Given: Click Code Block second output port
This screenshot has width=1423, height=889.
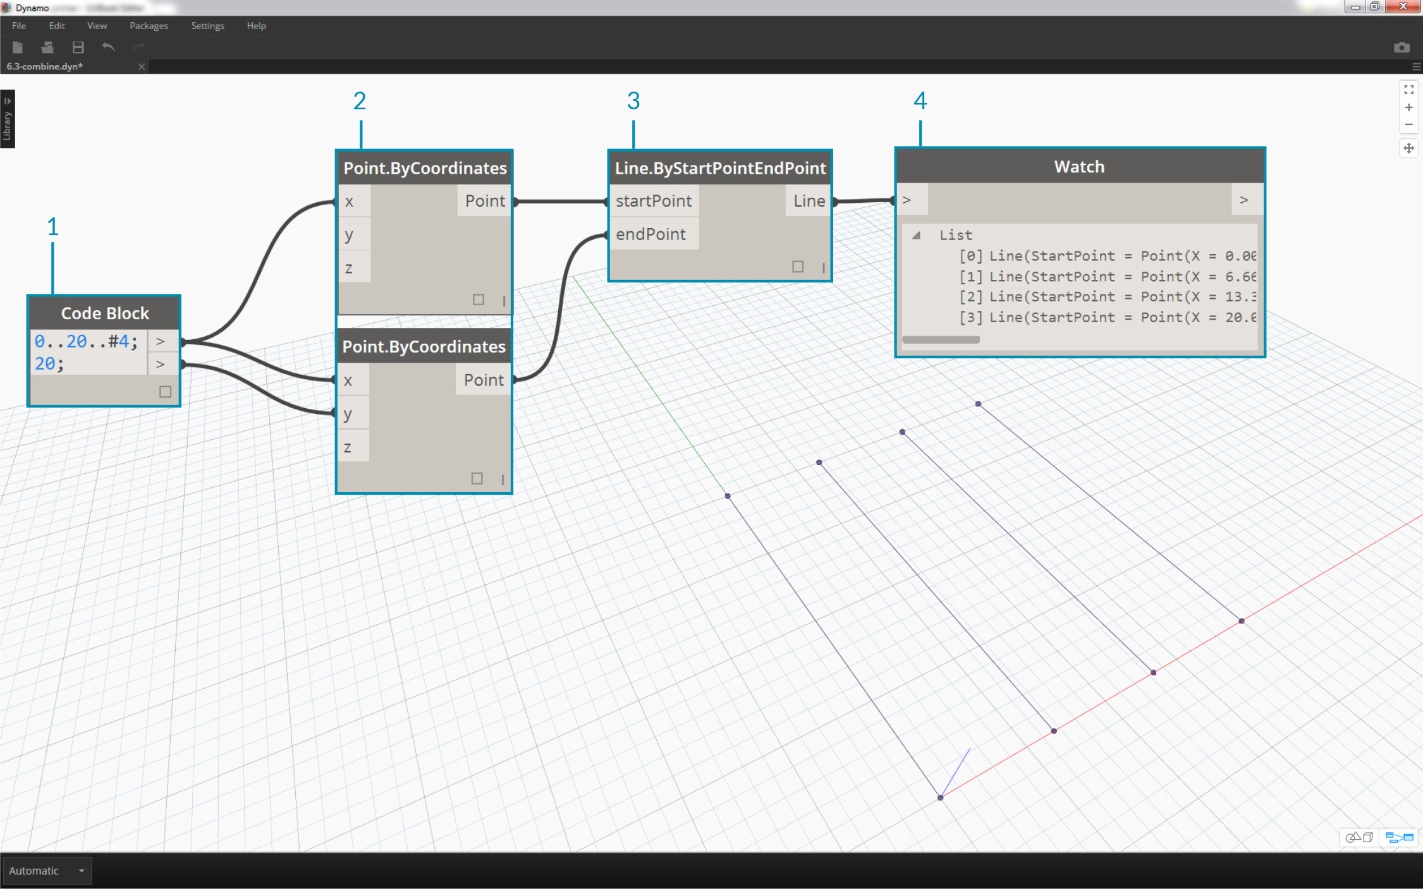Looking at the screenshot, I should coord(163,364).
